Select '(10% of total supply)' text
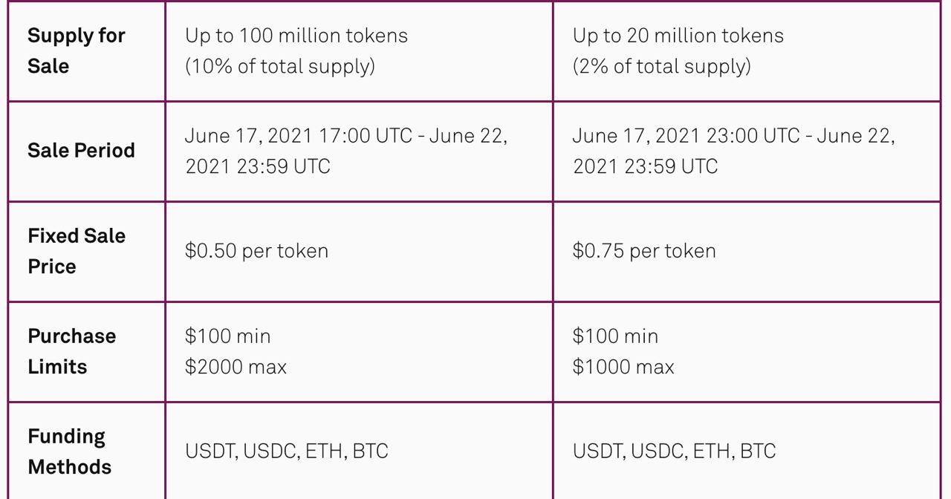The image size is (951, 499). coord(280,66)
